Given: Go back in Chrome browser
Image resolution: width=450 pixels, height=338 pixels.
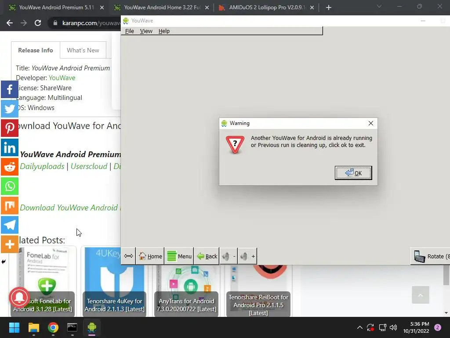Looking at the screenshot, I should (10, 23).
